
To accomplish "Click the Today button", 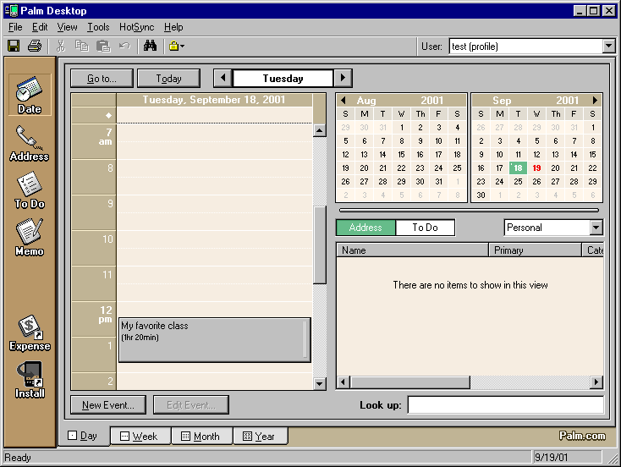I will click(x=168, y=79).
